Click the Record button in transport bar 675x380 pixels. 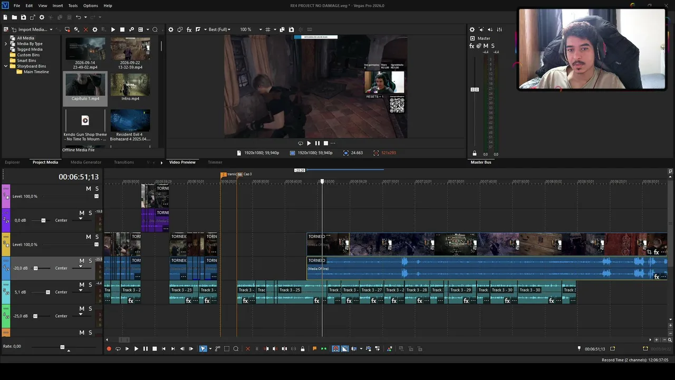coord(109,349)
